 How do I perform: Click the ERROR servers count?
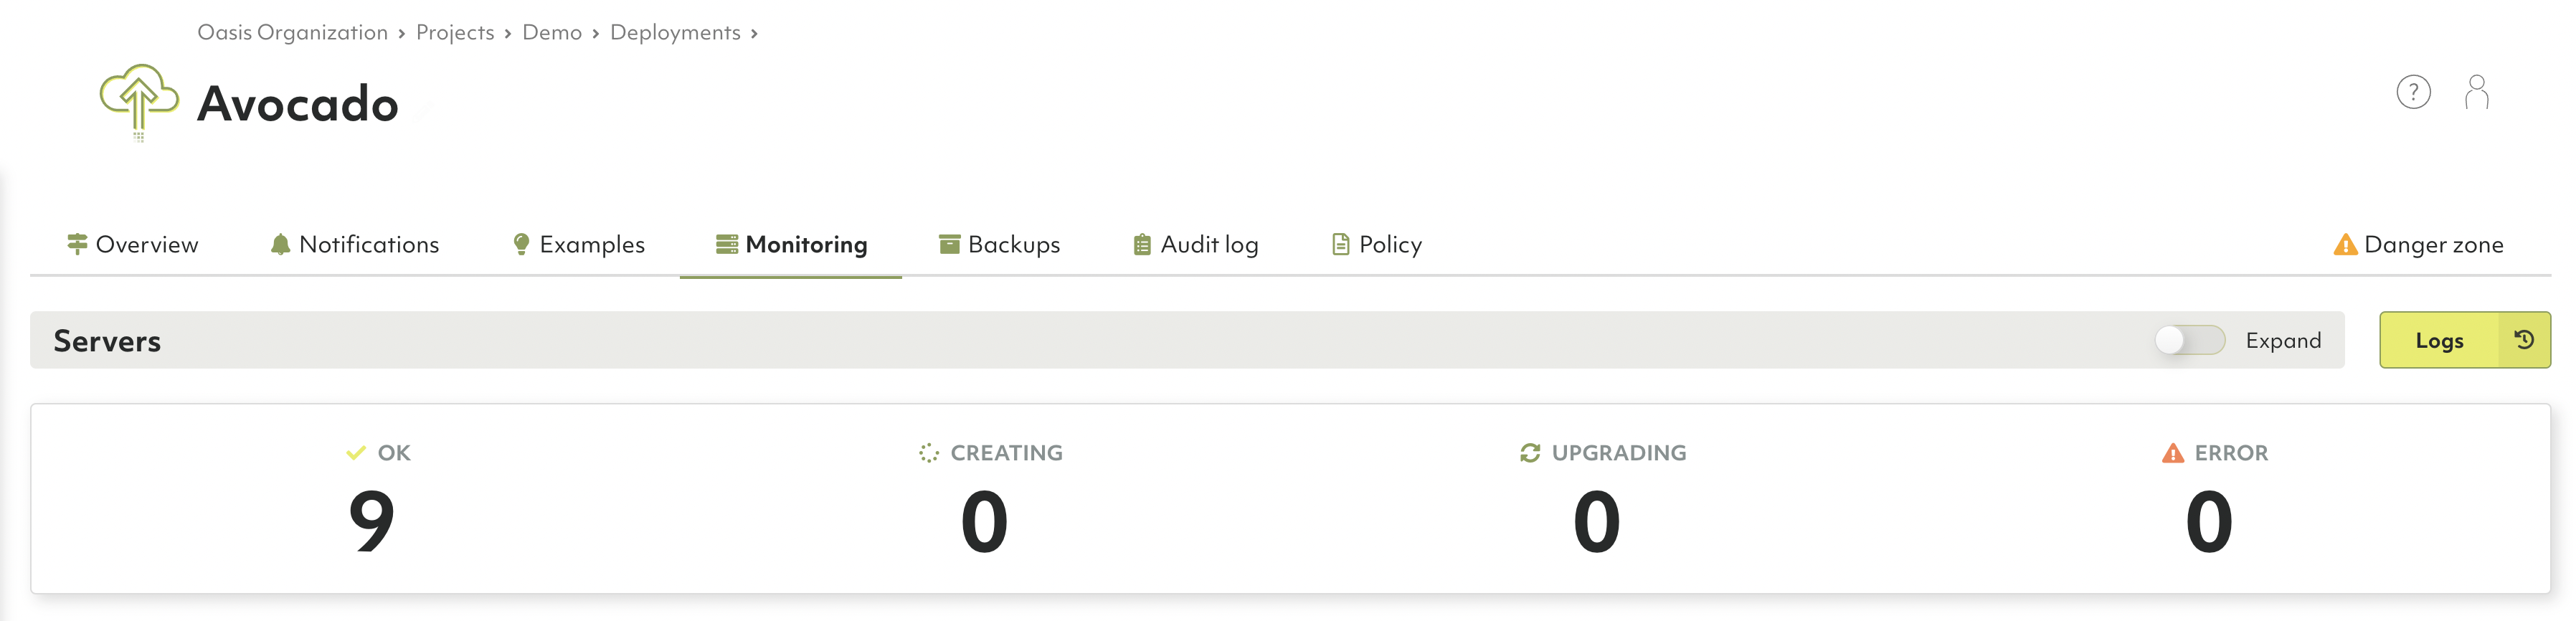(2208, 521)
